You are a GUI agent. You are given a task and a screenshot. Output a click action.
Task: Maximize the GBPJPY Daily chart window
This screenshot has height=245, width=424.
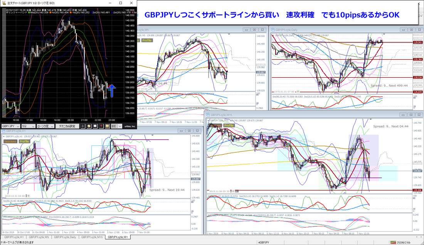coord(411,30)
